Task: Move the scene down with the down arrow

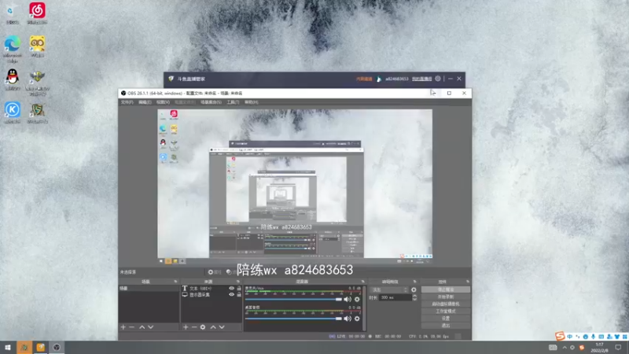Action: (150, 327)
